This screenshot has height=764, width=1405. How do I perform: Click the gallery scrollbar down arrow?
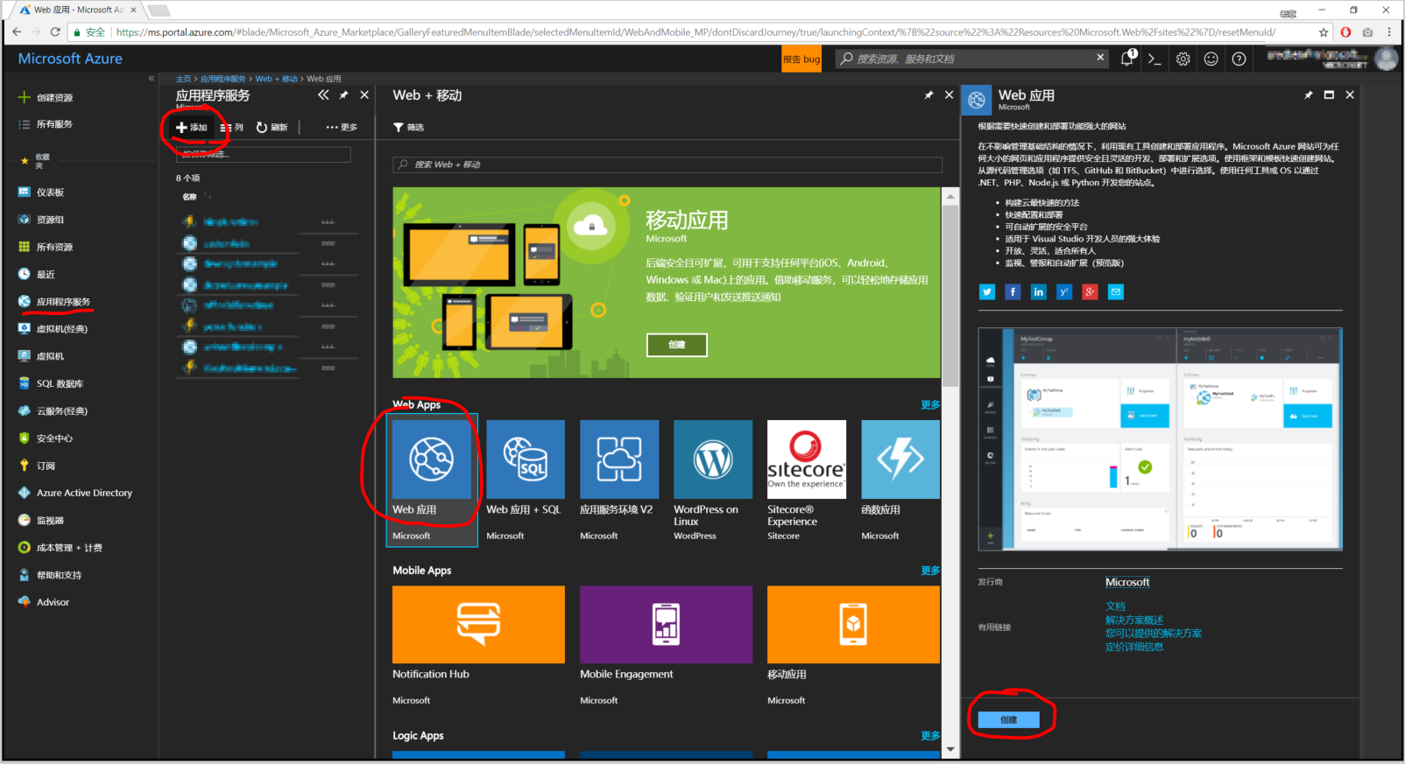(x=950, y=749)
